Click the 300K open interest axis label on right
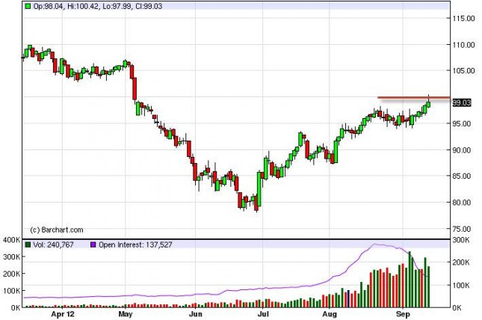This screenshot has height=320, width=482. coord(461,240)
